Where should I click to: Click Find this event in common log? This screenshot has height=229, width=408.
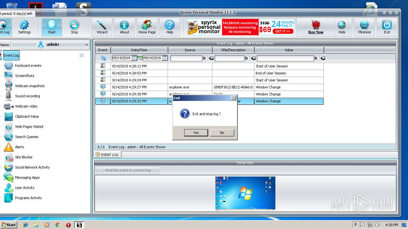(x=128, y=170)
